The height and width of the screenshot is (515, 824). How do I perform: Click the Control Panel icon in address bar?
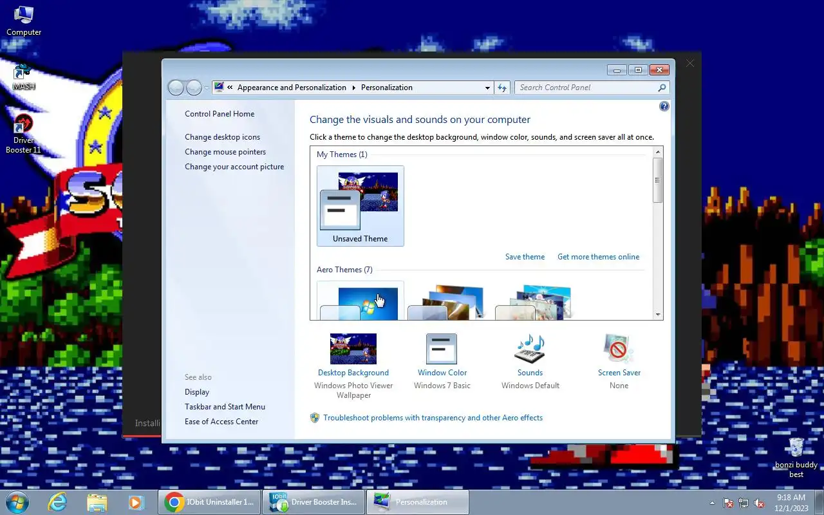coord(219,88)
